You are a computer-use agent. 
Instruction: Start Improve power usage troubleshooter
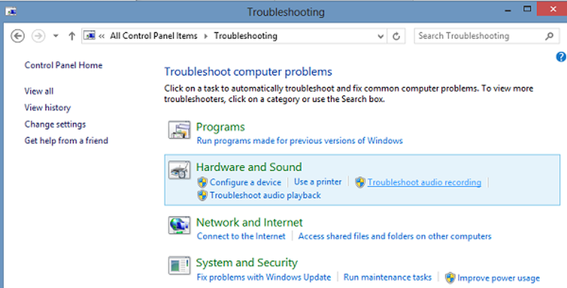(x=498, y=278)
